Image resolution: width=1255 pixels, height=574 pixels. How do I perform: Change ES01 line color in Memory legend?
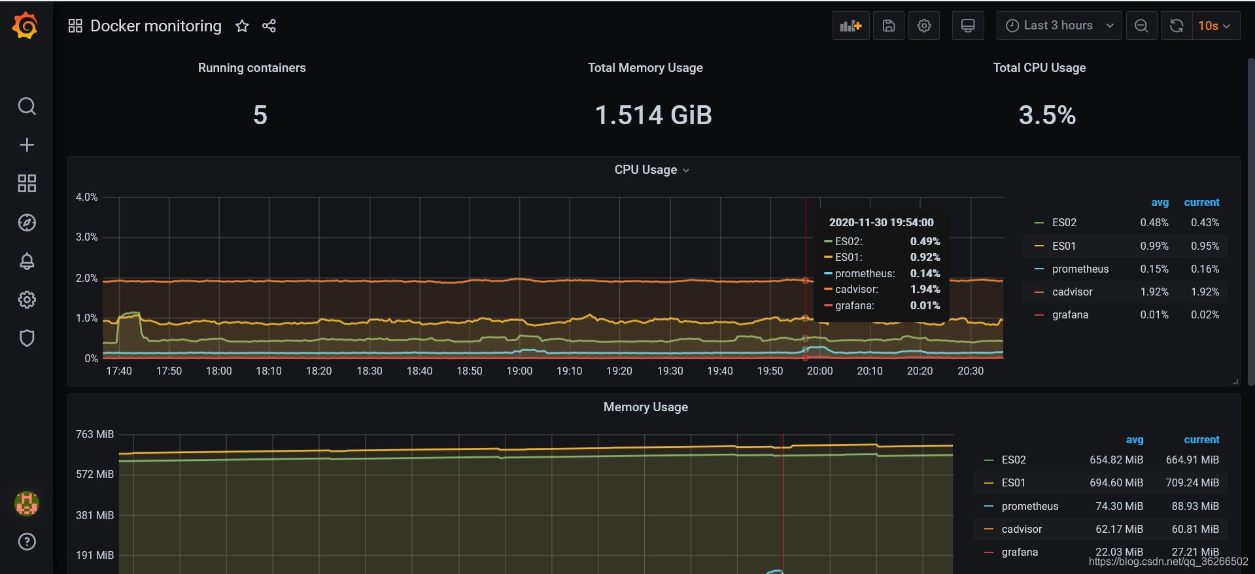click(988, 483)
